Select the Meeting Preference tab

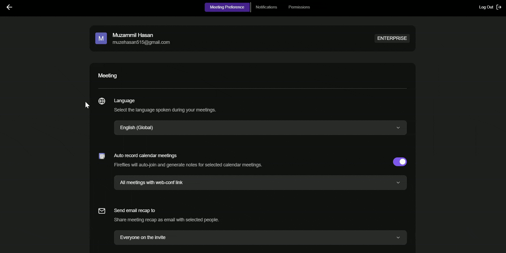click(227, 7)
